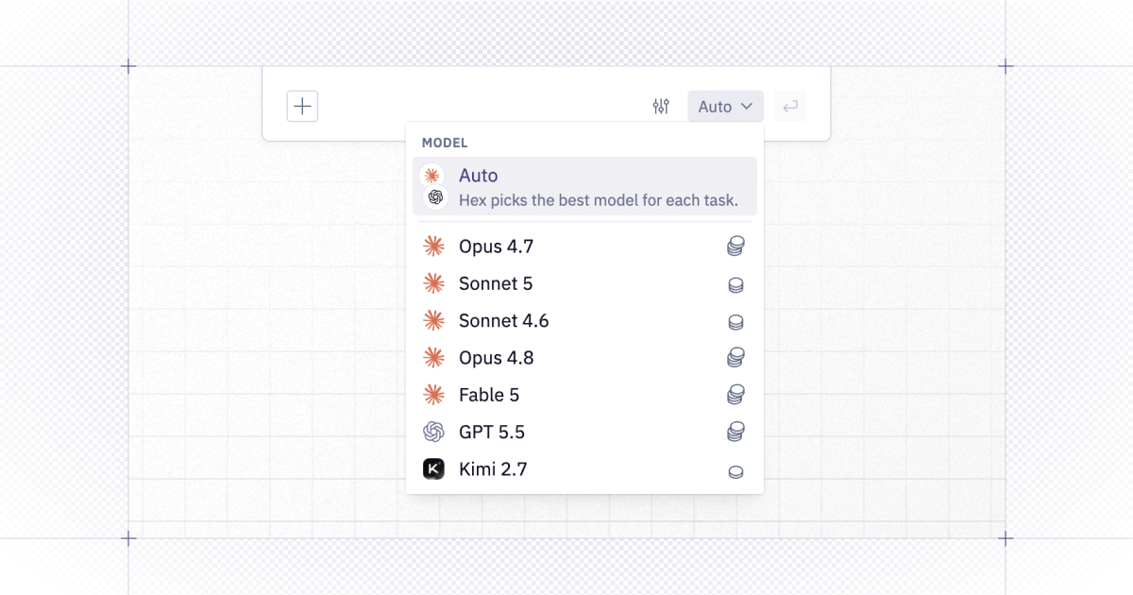
Task: Click coin stack icon beside Opus 4.8
Action: (736, 358)
